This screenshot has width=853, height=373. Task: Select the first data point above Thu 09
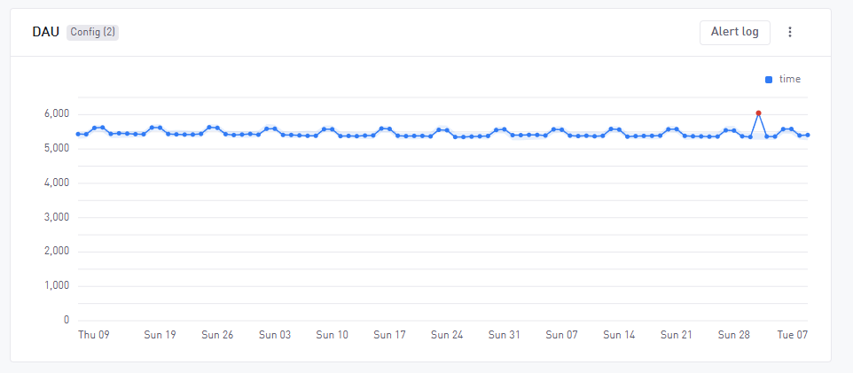pyautogui.click(x=78, y=134)
